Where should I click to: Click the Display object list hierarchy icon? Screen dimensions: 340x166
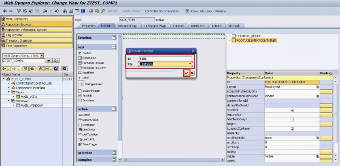(65, 11)
